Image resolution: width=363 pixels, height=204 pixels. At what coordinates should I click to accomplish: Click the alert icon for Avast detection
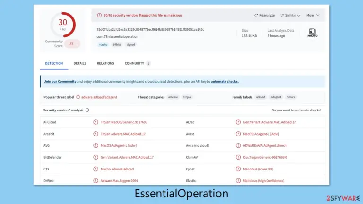click(x=238, y=134)
